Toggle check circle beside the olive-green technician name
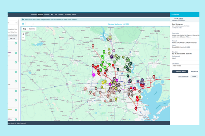 16,110
